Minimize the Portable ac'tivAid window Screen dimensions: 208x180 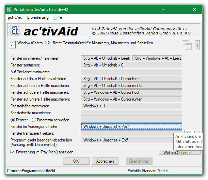tap(163, 10)
